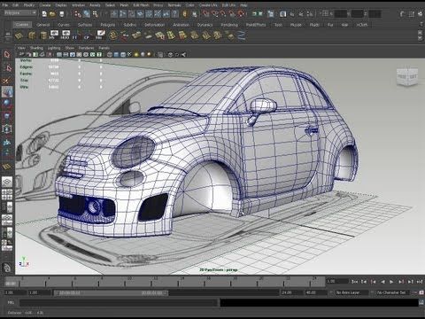Select the arrow Select tool in toolbox

(x=7, y=54)
